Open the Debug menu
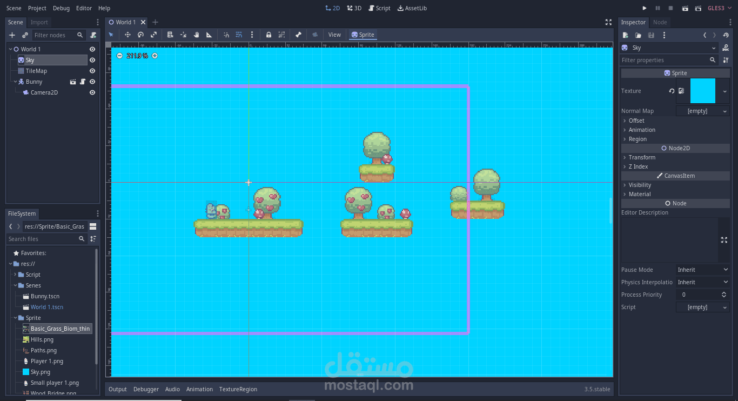Image resolution: width=738 pixels, height=401 pixels. pyautogui.click(x=61, y=8)
